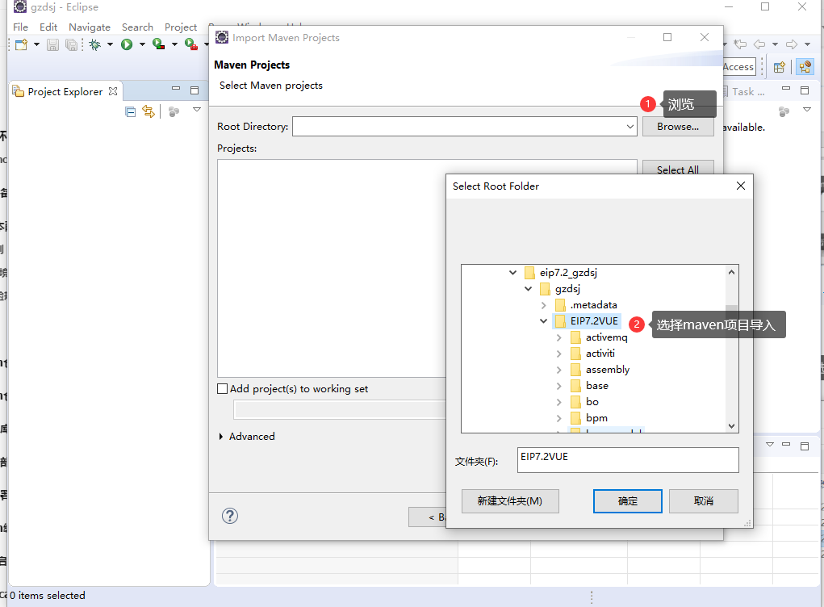Open the Edit menu

[48, 27]
